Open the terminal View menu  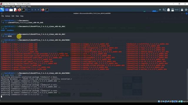(x=17, y=16)
